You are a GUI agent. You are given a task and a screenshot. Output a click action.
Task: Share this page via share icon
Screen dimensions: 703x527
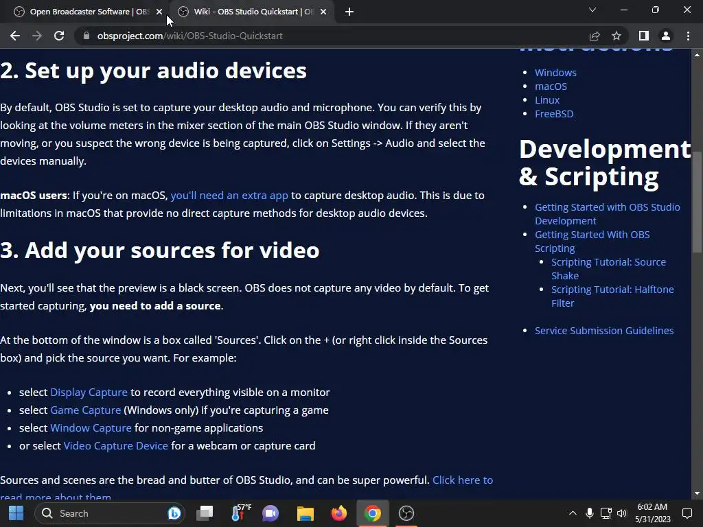[595, 36]
